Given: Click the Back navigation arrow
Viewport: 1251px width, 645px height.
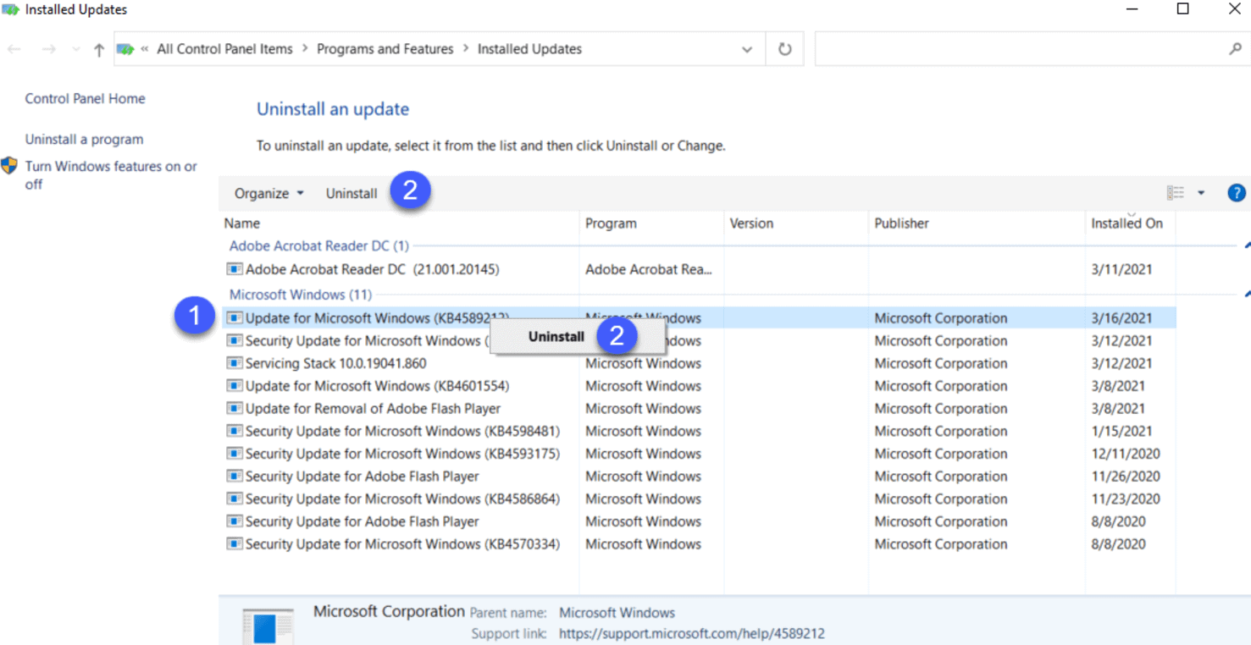Looking at the screenshot, I should click(x=14, y=49).
